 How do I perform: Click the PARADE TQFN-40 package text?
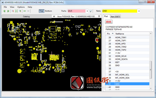(114, 29)
